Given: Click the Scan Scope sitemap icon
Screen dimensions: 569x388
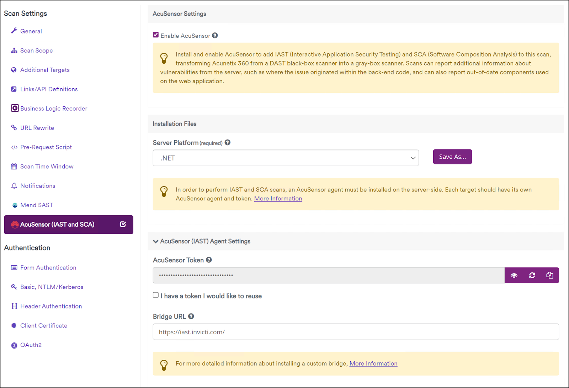Looking at the screenshot, I should coord(14,51).
